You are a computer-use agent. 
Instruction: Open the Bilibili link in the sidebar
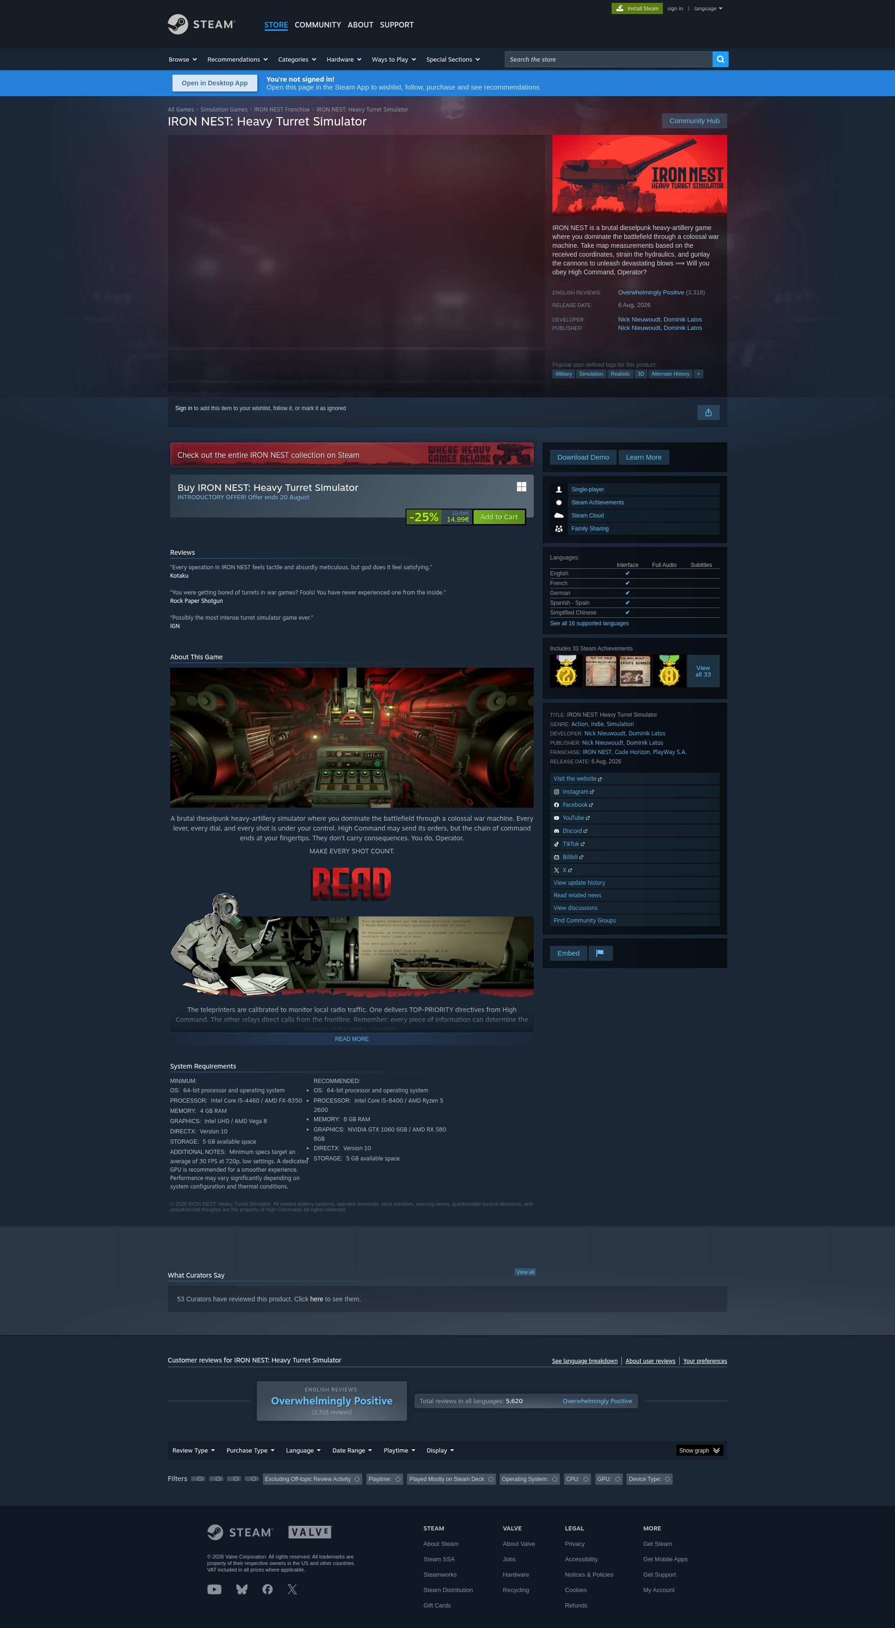(634, 858)
